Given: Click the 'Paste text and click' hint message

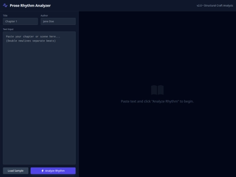Looking at the screenshot, I should coord(157,101).
